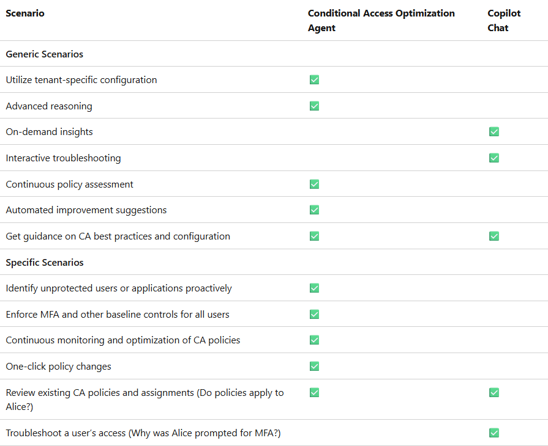This screenshot has width=548, height=446.
Task: Click the Agent checkmark for tenant-specific configuration
Action: (314, 80)
